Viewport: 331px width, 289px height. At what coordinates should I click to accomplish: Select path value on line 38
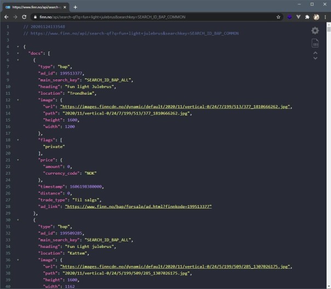pyautogui.click(x=125, y=273)
